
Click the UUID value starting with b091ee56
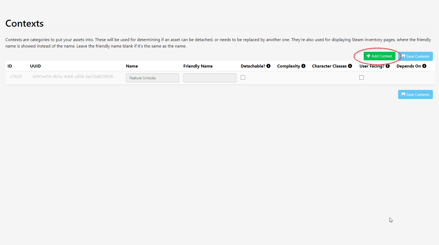coord(73,77)
